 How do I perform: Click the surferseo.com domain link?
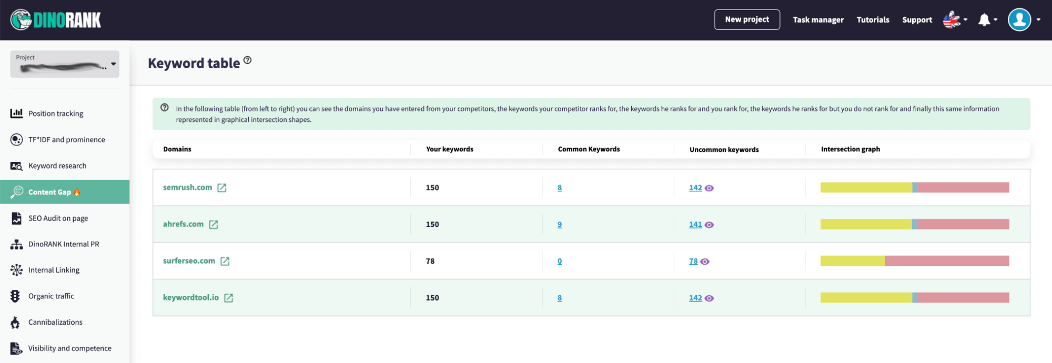pyautogui.click(x=189, y=261)
